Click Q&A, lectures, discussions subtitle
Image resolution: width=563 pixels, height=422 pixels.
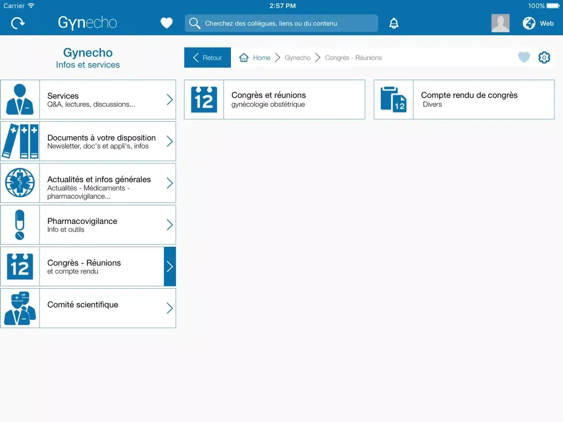[91, 105]
